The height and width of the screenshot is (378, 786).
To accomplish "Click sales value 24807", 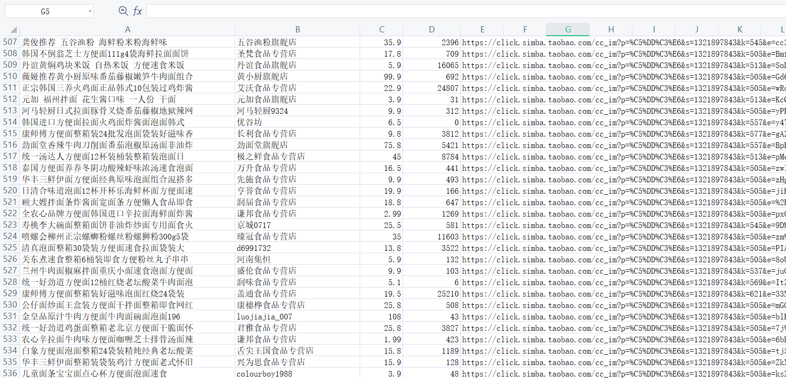I will (432, 88).
